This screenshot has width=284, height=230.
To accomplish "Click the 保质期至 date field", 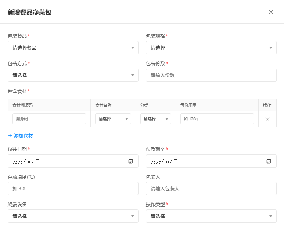I will coord(211,161).
